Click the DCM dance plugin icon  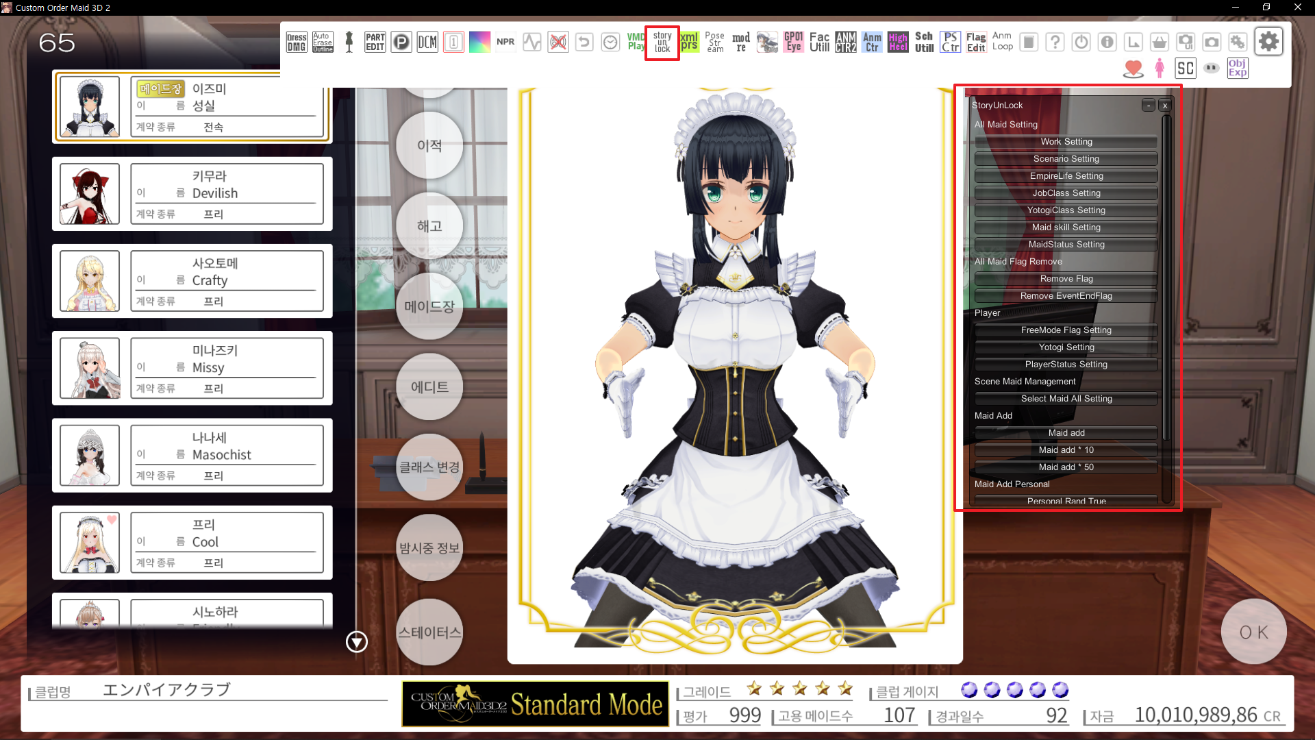point(427,42)
